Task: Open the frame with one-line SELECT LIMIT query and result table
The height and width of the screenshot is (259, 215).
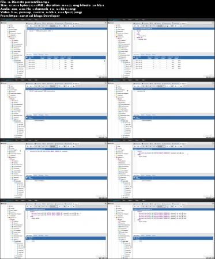Action: [54, 48]
